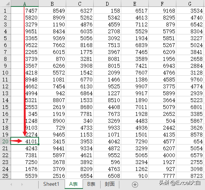This screenshot has width=205, height=190.
Task: Click cell containing 8807
Action: (x=52, y=100)
